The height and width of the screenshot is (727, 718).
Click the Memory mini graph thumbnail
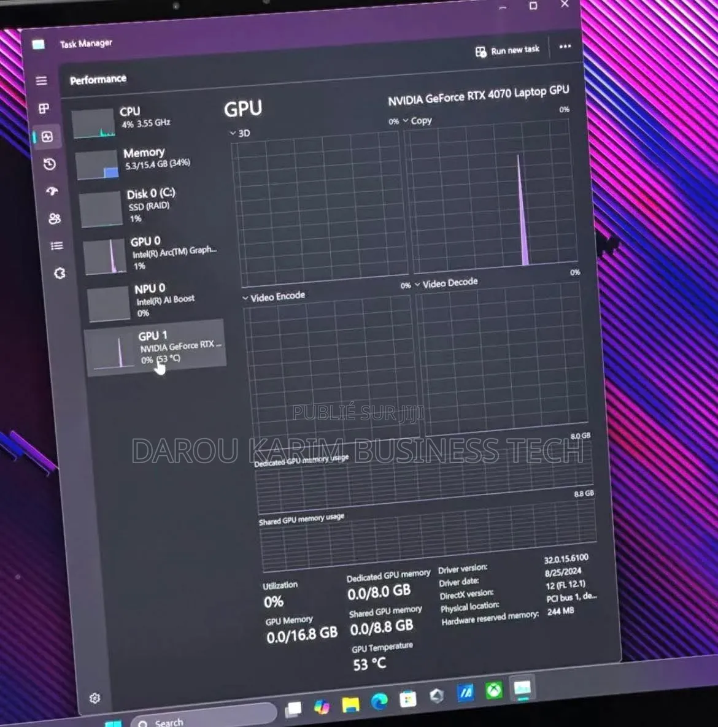pos(96,164)
